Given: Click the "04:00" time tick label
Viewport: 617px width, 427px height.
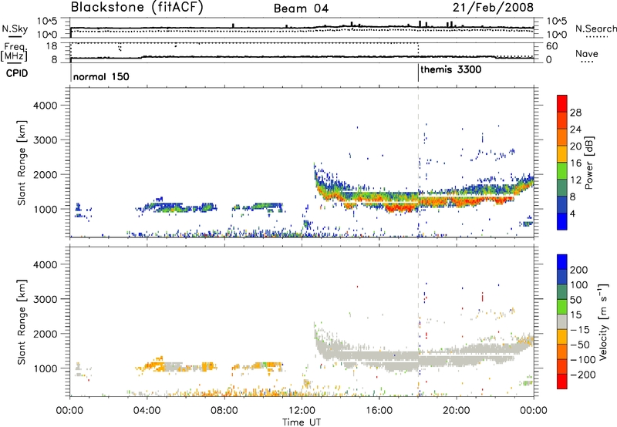Looking at the screenshot, I should coord(147,411).
